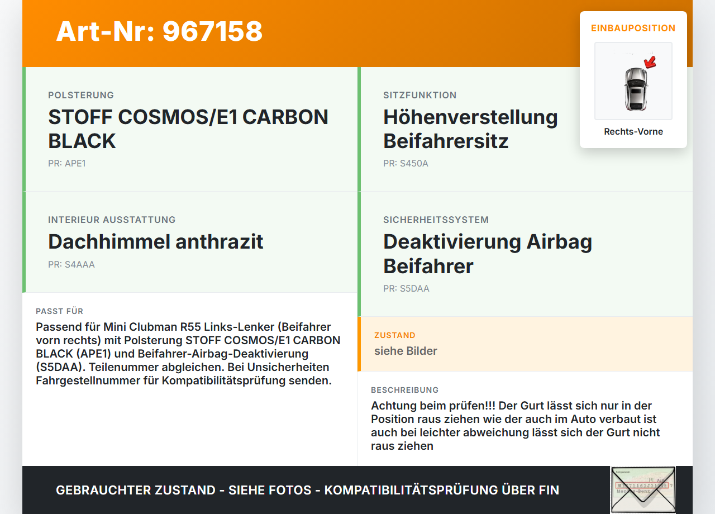This screenshot has height=514, width=715.
Task: Expand the PASST FÜR section
Action: click(59, 311)
